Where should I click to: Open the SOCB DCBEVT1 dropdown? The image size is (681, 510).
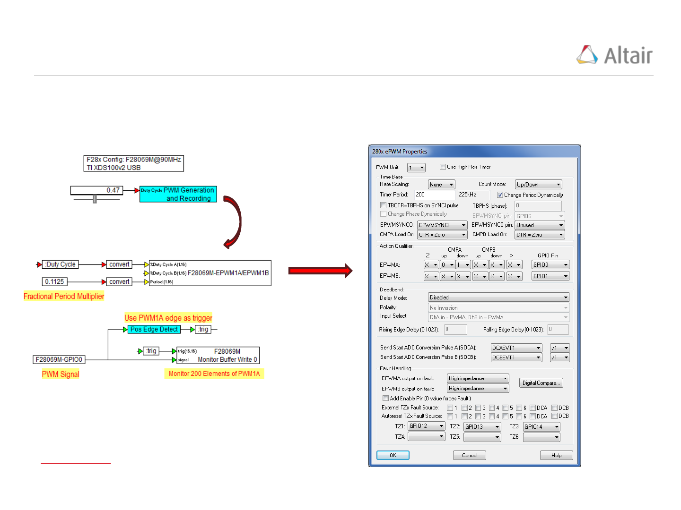point(516,357)
